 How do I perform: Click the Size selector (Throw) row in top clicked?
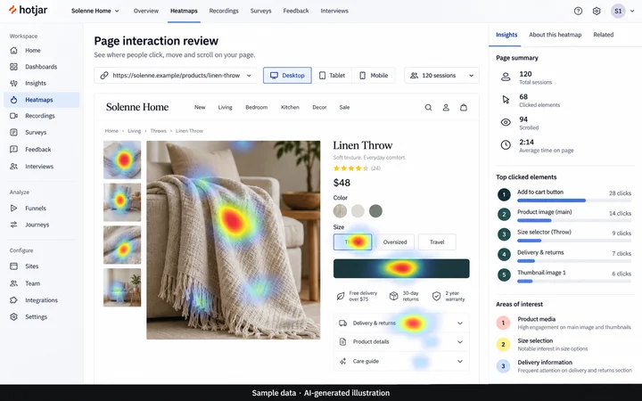pos(564,235)
